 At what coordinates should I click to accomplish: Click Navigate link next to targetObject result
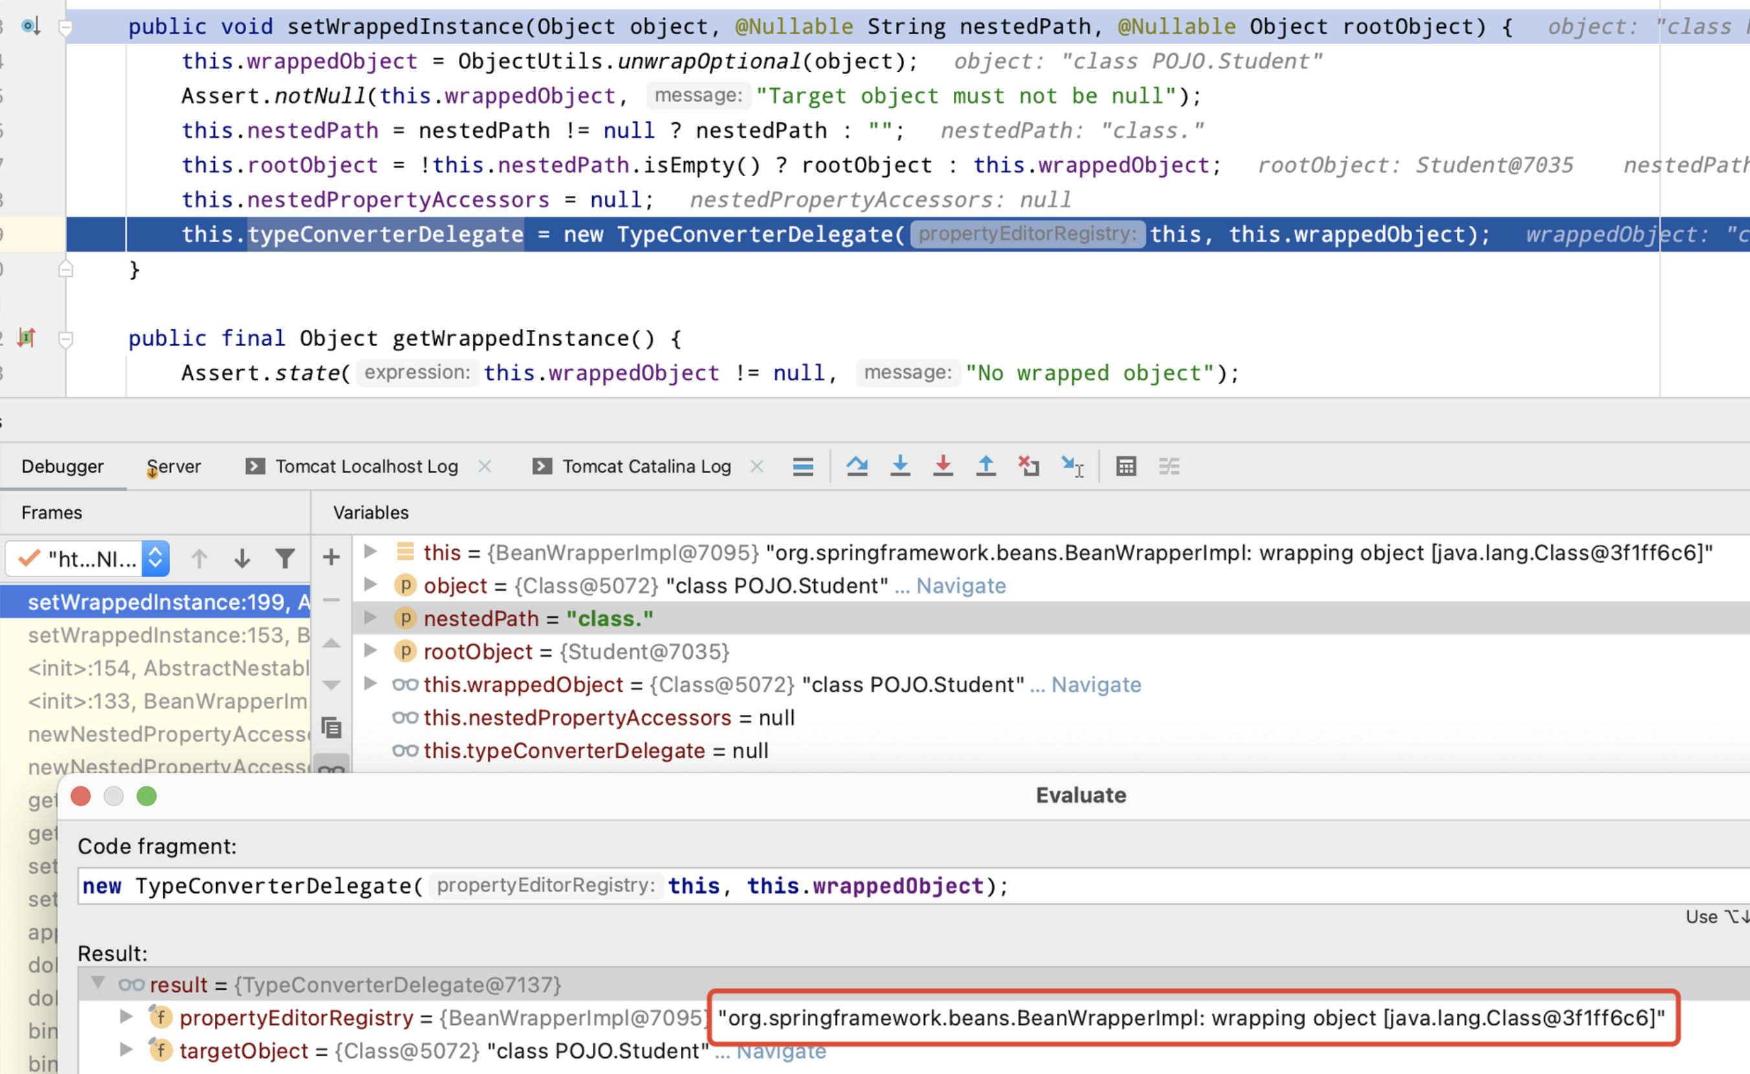pos(781,1051)
